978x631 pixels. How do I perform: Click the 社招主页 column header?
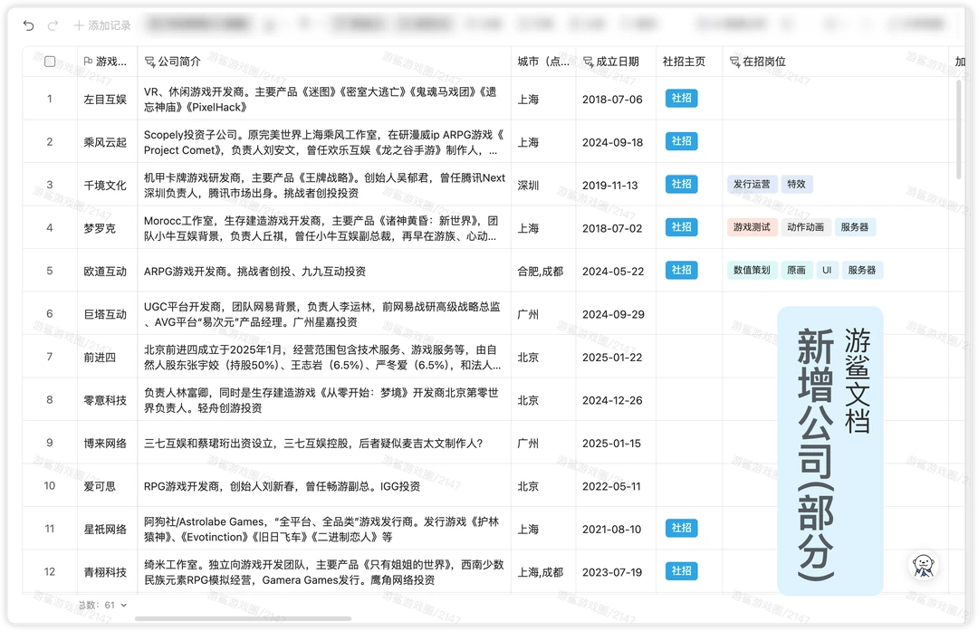point(689,62)
